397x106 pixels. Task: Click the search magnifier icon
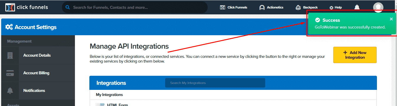(68, 7)
